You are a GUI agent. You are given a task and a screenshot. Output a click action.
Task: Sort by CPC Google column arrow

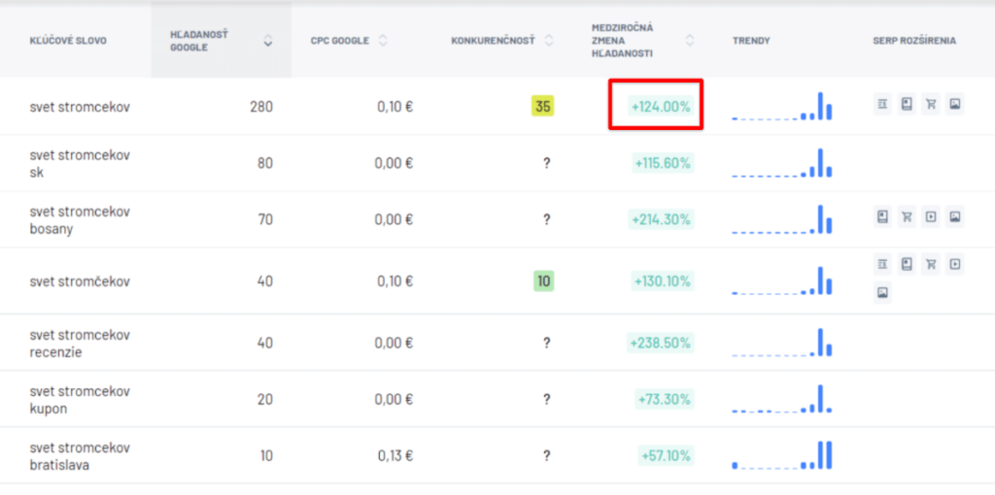point(383,41)
